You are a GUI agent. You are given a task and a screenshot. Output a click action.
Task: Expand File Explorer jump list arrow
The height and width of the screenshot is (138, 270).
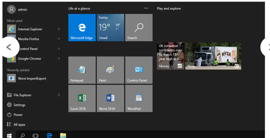click(x=59, y=95)
